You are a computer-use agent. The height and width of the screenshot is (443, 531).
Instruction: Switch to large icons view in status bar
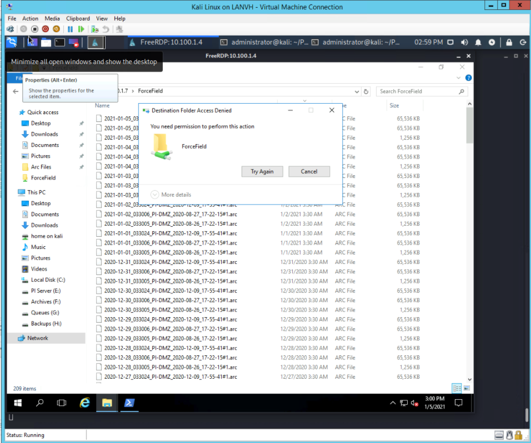(467, 388)
